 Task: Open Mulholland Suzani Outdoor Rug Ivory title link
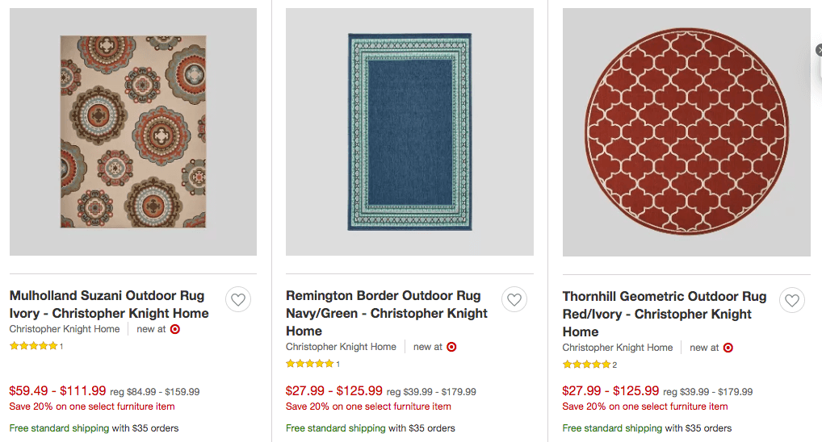109,304
